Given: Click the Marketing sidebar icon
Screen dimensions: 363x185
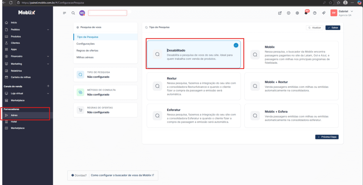Looking at the screenshot, I should coord(6,64).
